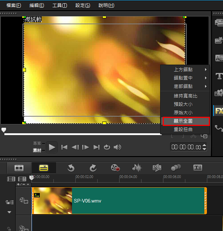Open the 編輯(E) menu
This screenshot has height=231, width=223.
37,5
